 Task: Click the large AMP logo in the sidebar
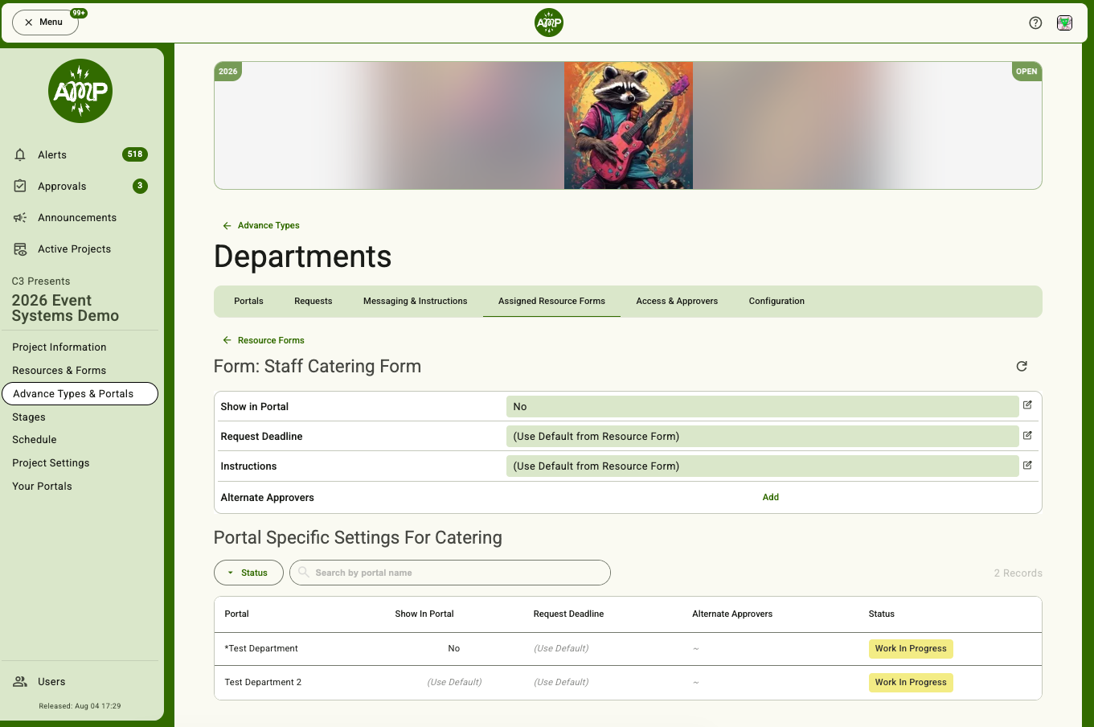point(80,91)
